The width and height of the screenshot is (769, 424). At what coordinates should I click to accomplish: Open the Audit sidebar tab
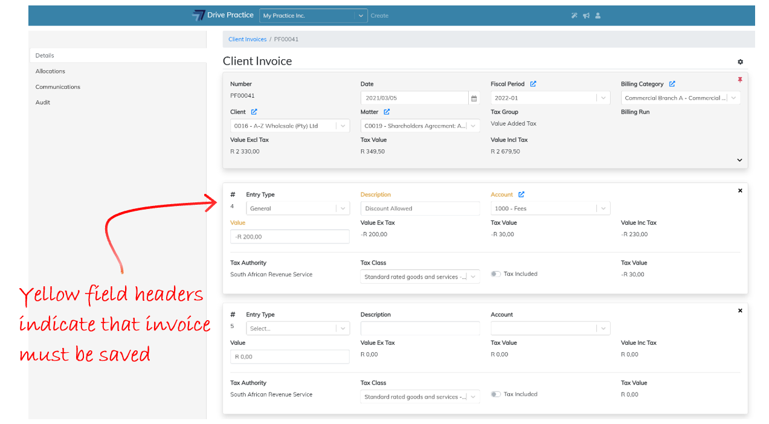[43, 103]
